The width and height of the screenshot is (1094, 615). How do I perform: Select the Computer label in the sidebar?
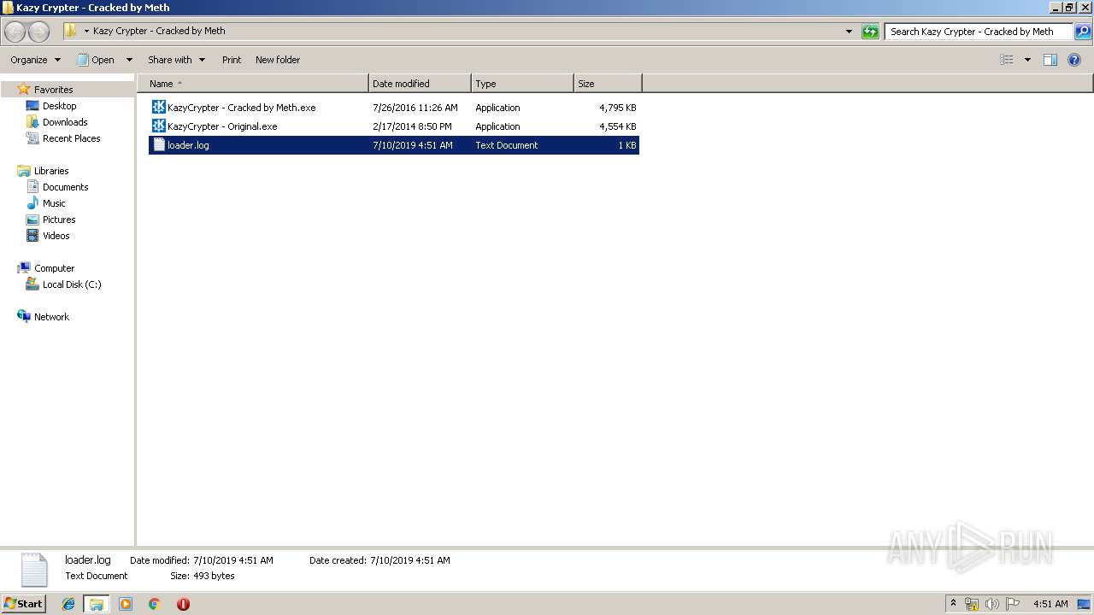click(x=55, y=268)
